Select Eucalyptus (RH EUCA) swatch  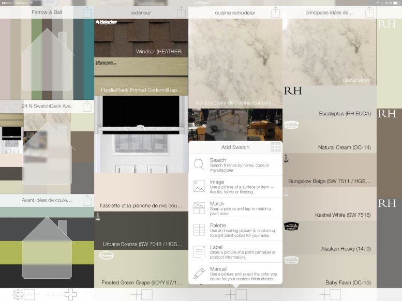(330, 102)
